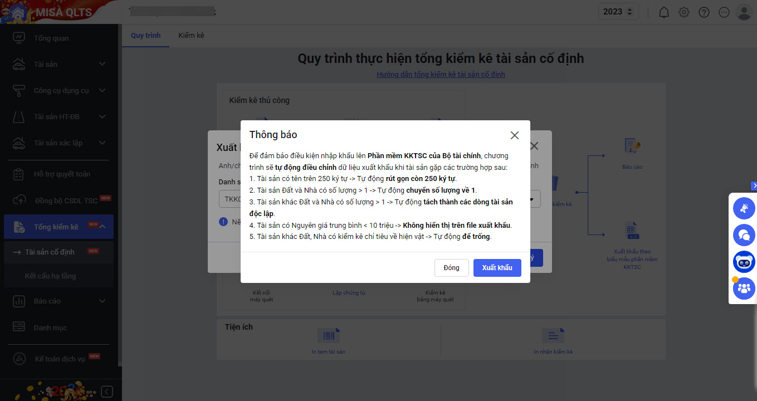Screen dimensions: 757x401
Task: Open Hướng dẫn tổng kiểm kê link
Action: click(x=441, y=75)
